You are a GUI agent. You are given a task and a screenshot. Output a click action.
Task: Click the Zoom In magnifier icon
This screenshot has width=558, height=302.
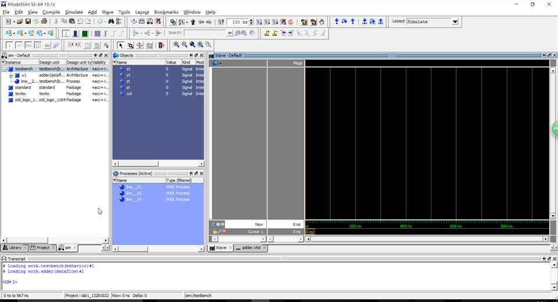176,45
